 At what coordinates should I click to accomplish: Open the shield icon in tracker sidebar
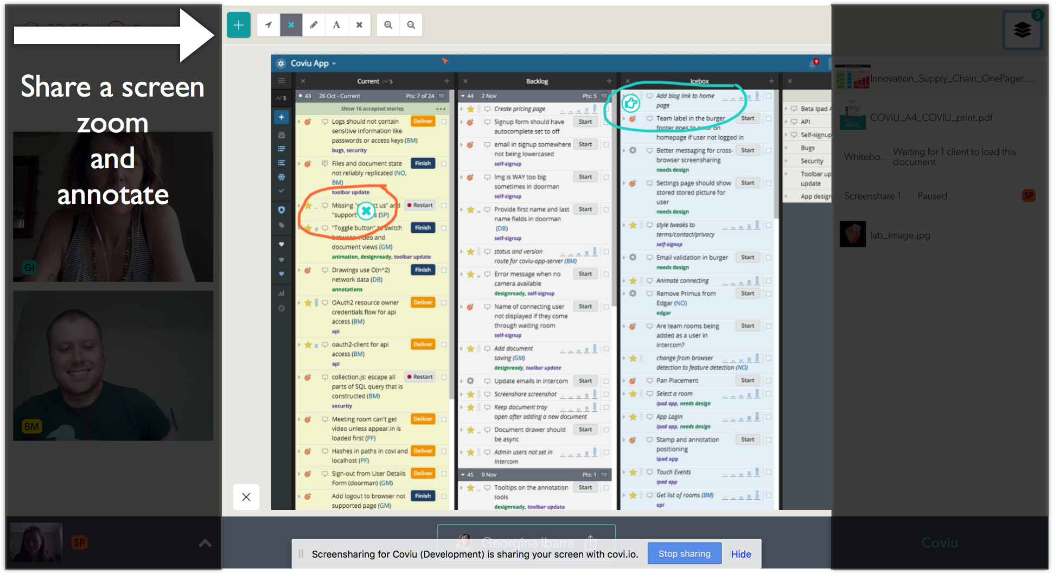281,210
